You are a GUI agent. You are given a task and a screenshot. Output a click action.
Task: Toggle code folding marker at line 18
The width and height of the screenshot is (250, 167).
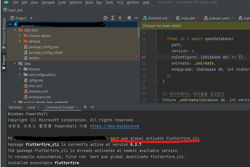point(156,82)
